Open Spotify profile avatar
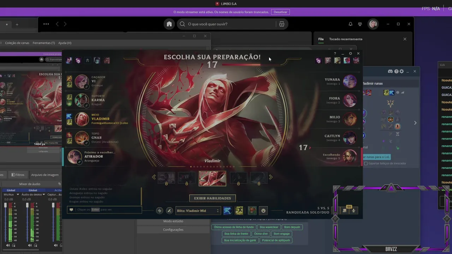Screen dimensions: 452x254 [373, 24]
